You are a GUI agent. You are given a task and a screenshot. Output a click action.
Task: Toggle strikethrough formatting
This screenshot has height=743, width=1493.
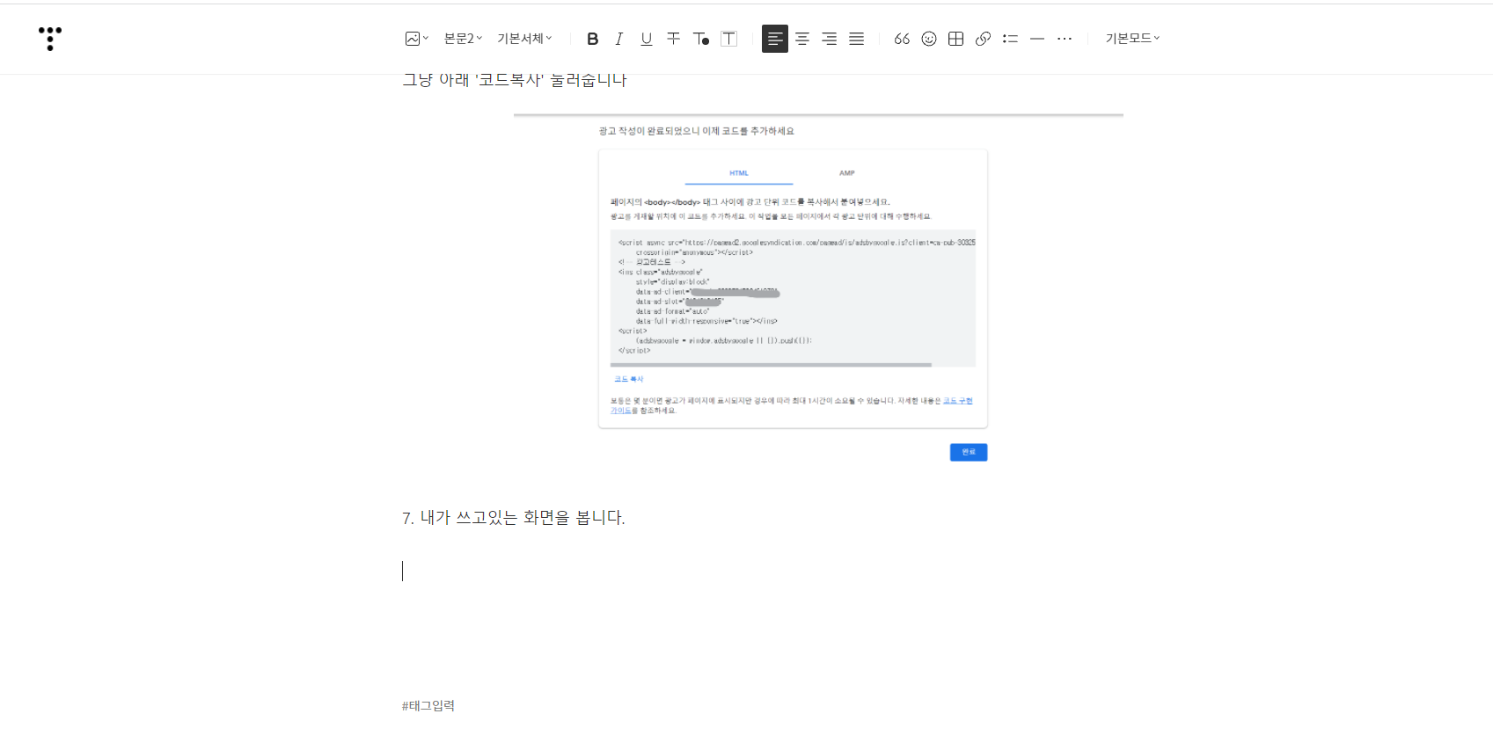[x=674, y=39]
